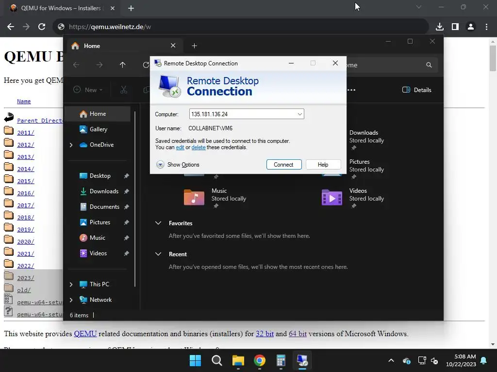497x372 pixels.
Task: Click File Explorer forward arrow
Action: 99,65
